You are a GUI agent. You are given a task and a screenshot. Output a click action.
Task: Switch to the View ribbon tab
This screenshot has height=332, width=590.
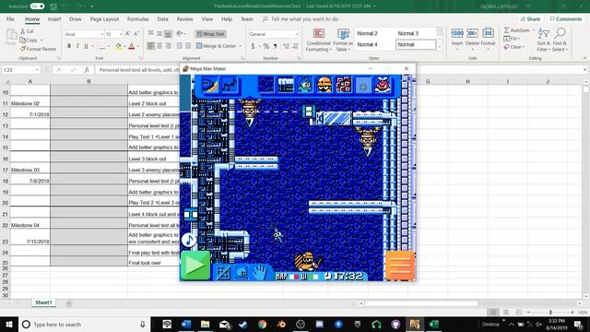pyautogui.click(x=206, y=18)
